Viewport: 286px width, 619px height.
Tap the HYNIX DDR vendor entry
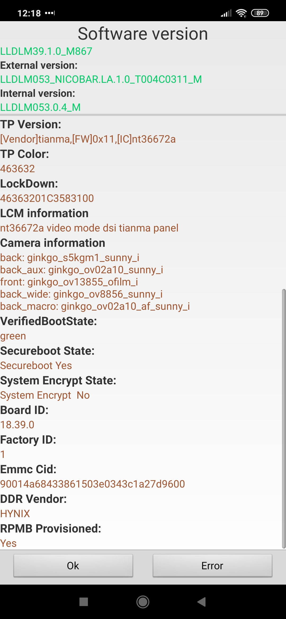click(x=15, y=513)
